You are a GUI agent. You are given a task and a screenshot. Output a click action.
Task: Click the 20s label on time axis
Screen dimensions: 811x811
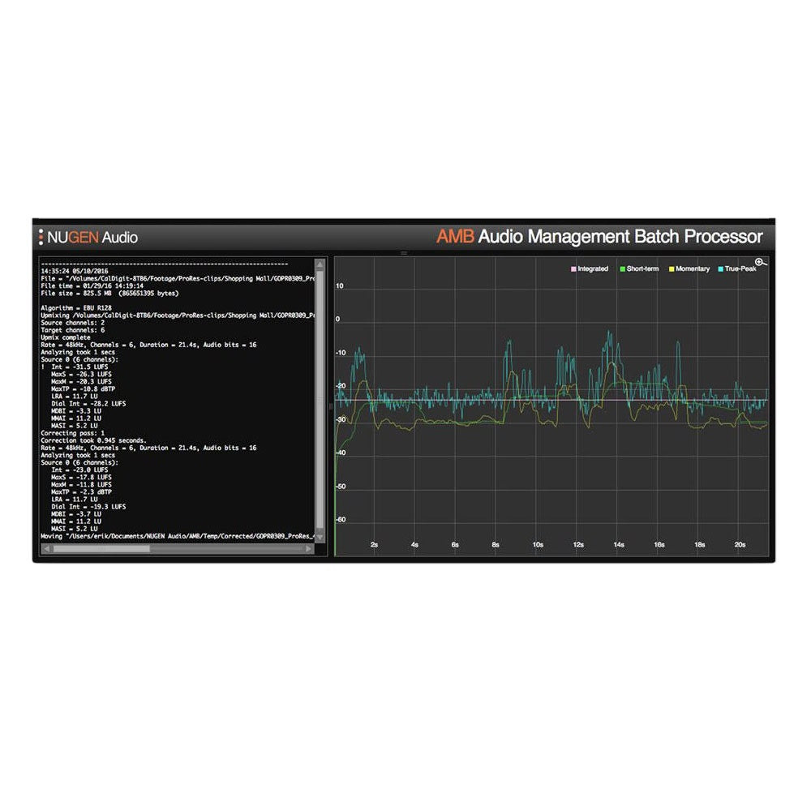[x=740, y=545]
